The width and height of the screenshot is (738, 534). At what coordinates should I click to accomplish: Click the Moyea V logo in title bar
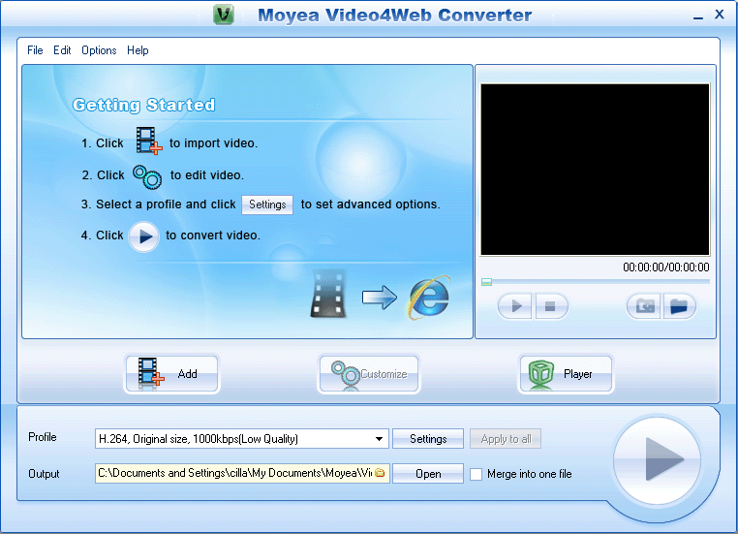(x=224, y=15)
